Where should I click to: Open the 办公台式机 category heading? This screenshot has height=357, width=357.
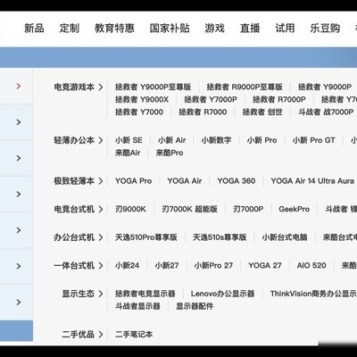click(74, 237)
